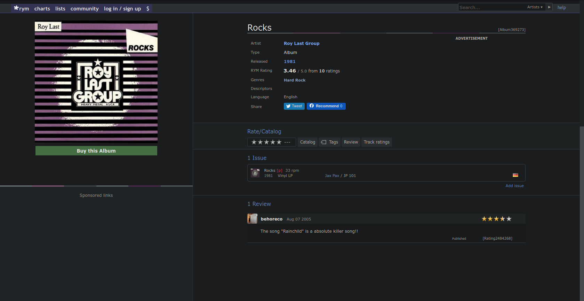
Task: Submit search with the play arrow button
Action: click(549, 7)
